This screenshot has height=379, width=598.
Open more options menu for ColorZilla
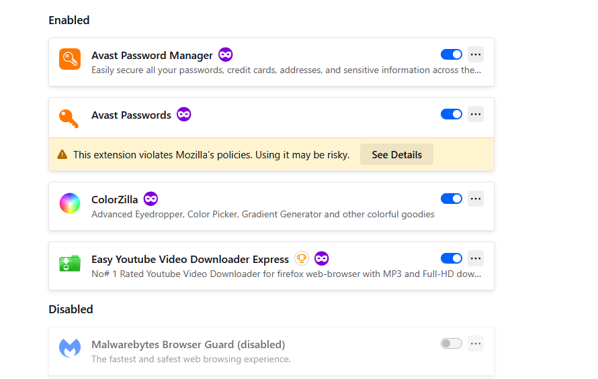[x=476, y=199]
